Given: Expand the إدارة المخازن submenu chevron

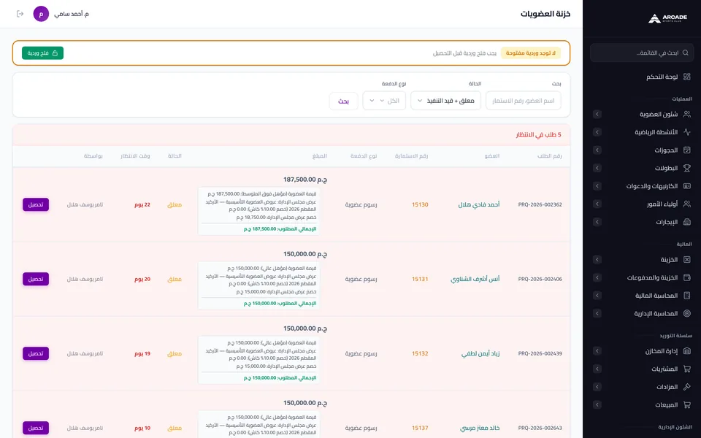Looking at the screenshot, I should 597,351.
